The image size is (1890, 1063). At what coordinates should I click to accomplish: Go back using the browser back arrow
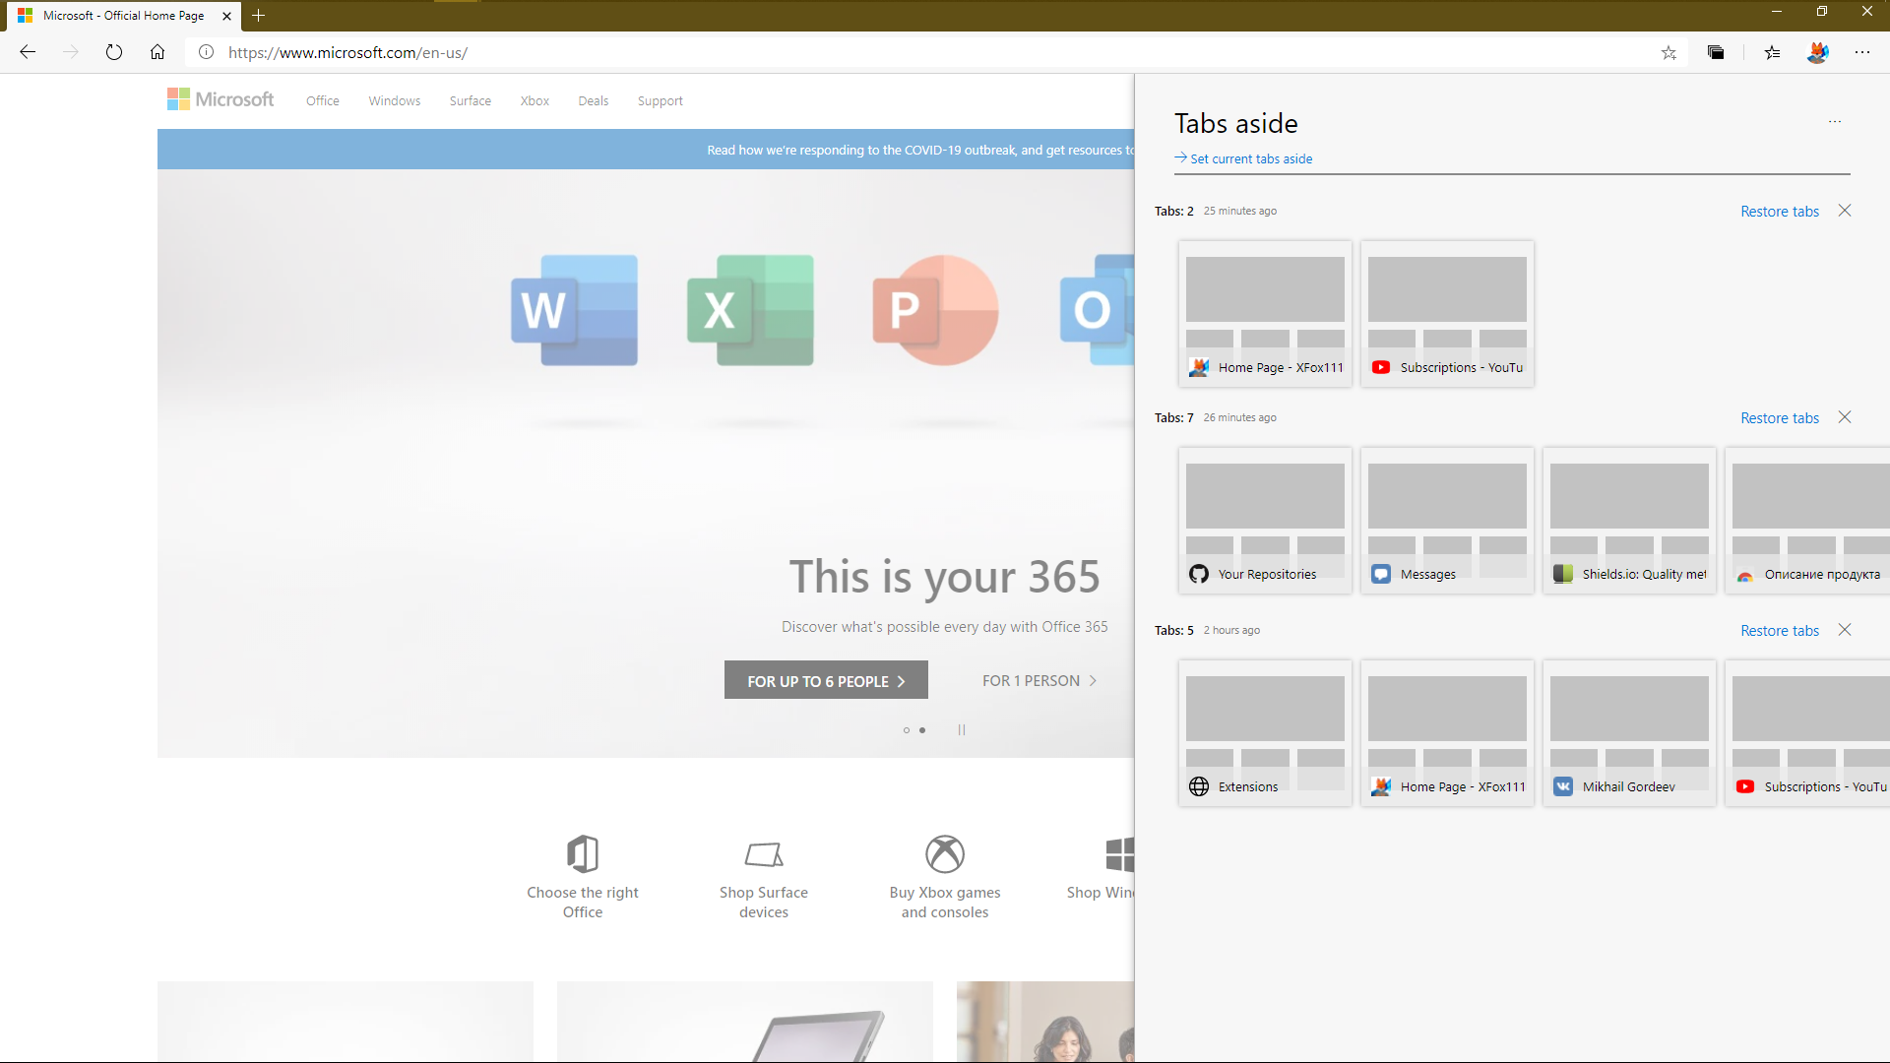pyautogui.click(x=28, y=52)
